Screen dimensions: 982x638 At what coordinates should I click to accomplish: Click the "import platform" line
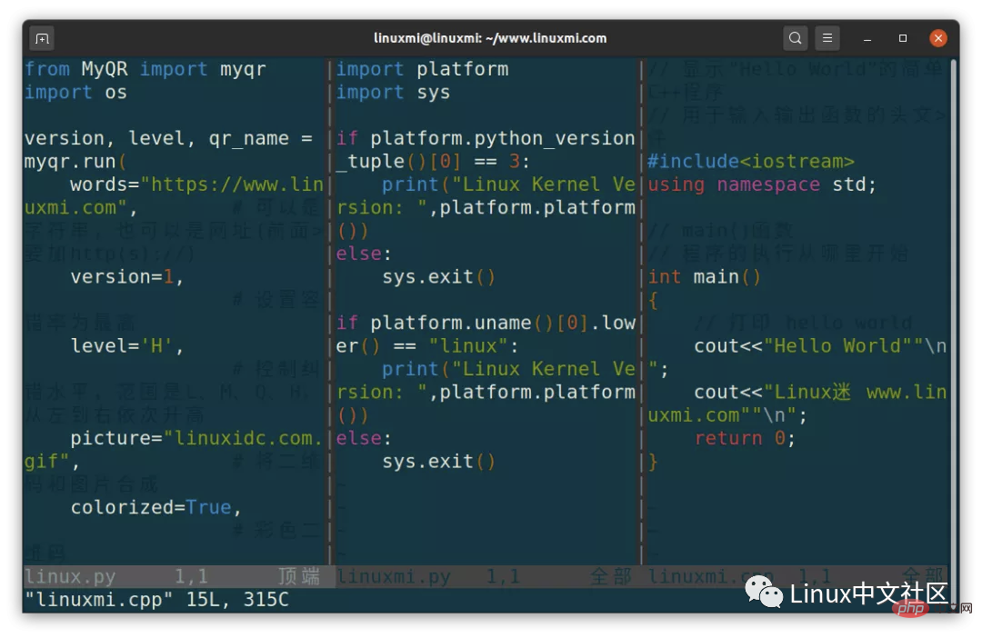pyautogui.click(x=423, y=69)
